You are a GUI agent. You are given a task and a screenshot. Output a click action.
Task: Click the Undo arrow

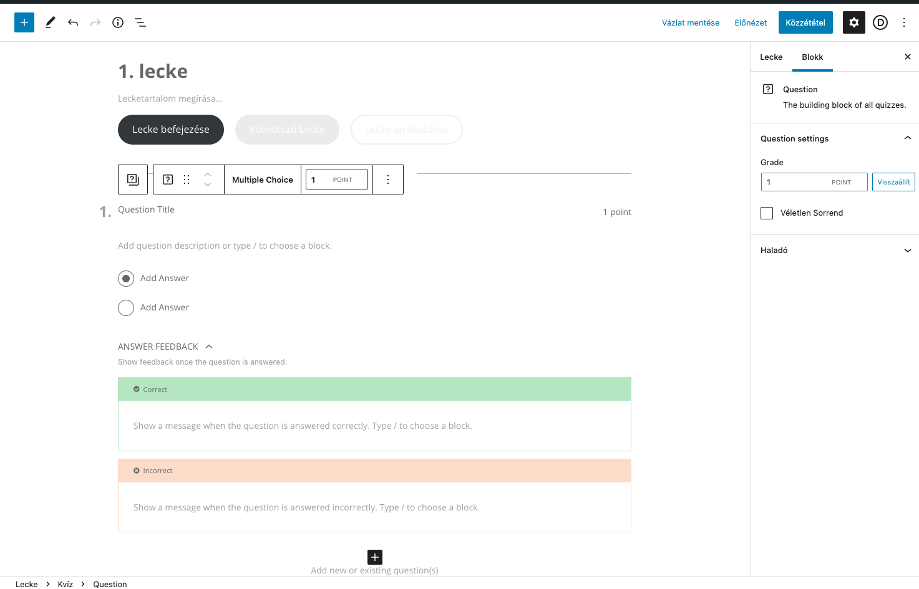(72, 22)
